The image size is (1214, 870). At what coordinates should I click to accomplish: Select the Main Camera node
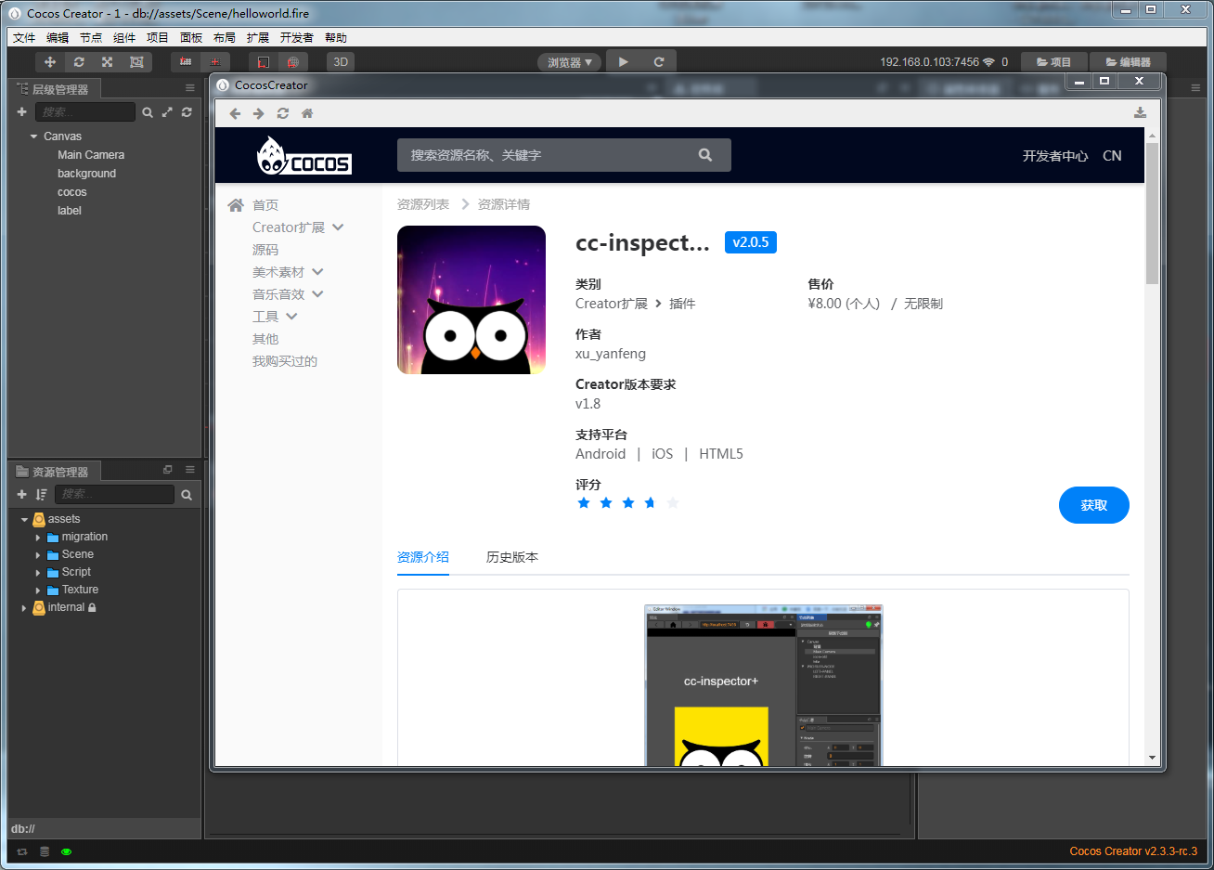point(91,155)
